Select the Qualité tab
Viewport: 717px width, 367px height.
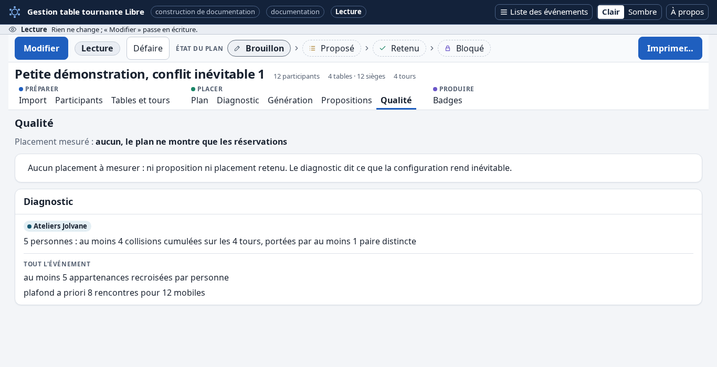[x=396, y=100]
